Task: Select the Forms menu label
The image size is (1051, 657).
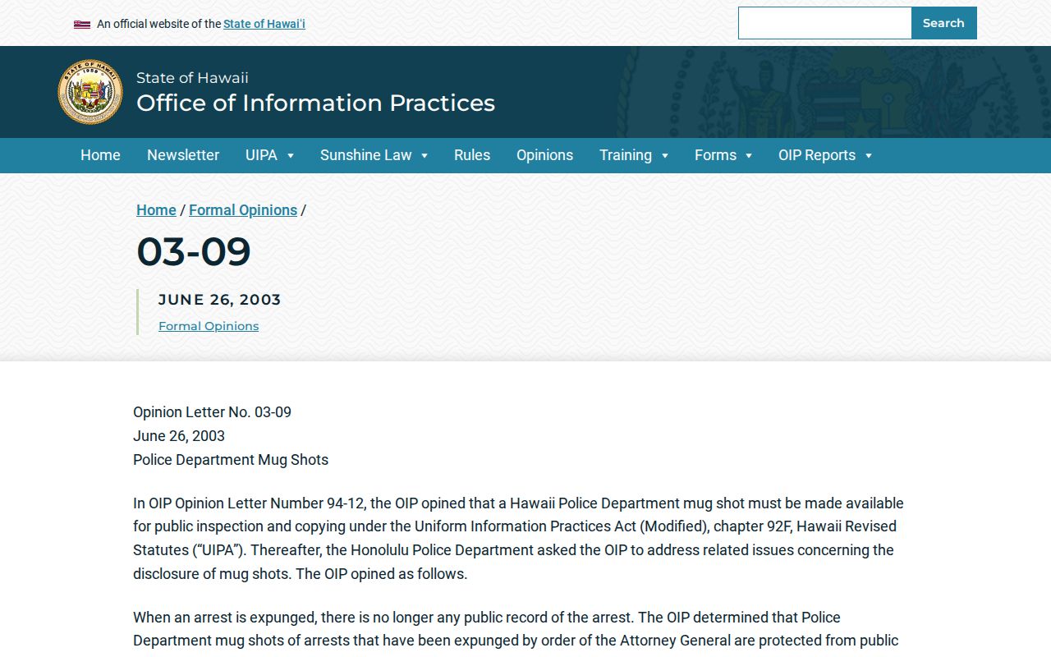Action: [x=715, y=155]
